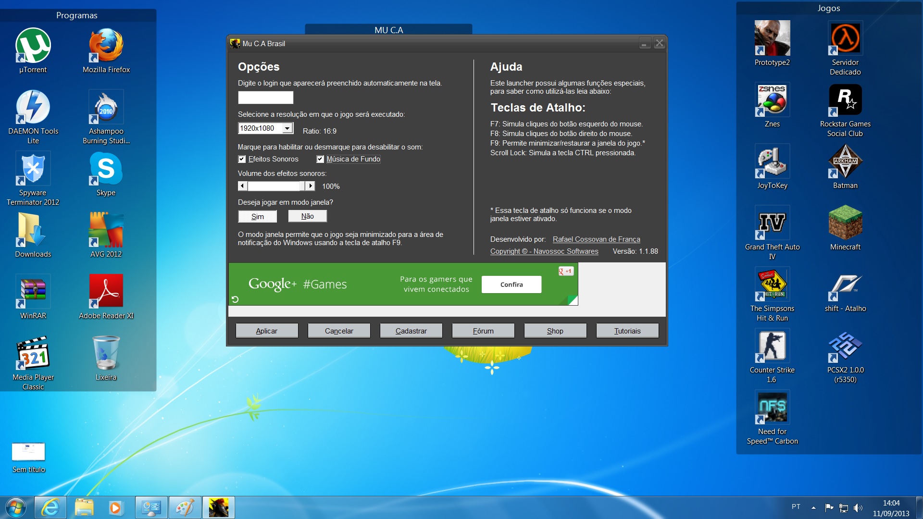Screen dimensions: 923x519
Task: Click the volume speaker tray icon
Action: click(x=857, y=507)
